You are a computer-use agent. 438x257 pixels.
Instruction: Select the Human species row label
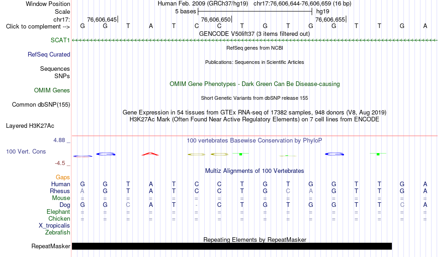[x=60, y=184]
